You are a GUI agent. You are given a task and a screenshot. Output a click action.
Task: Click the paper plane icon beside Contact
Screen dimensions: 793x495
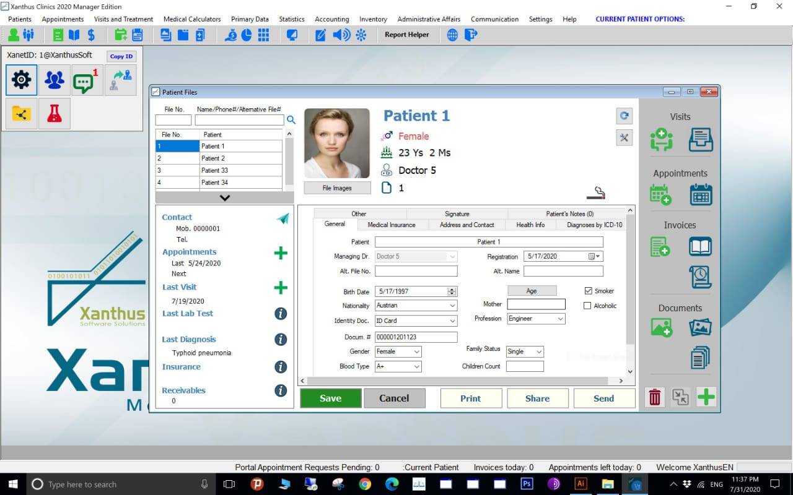pos(283,218)
